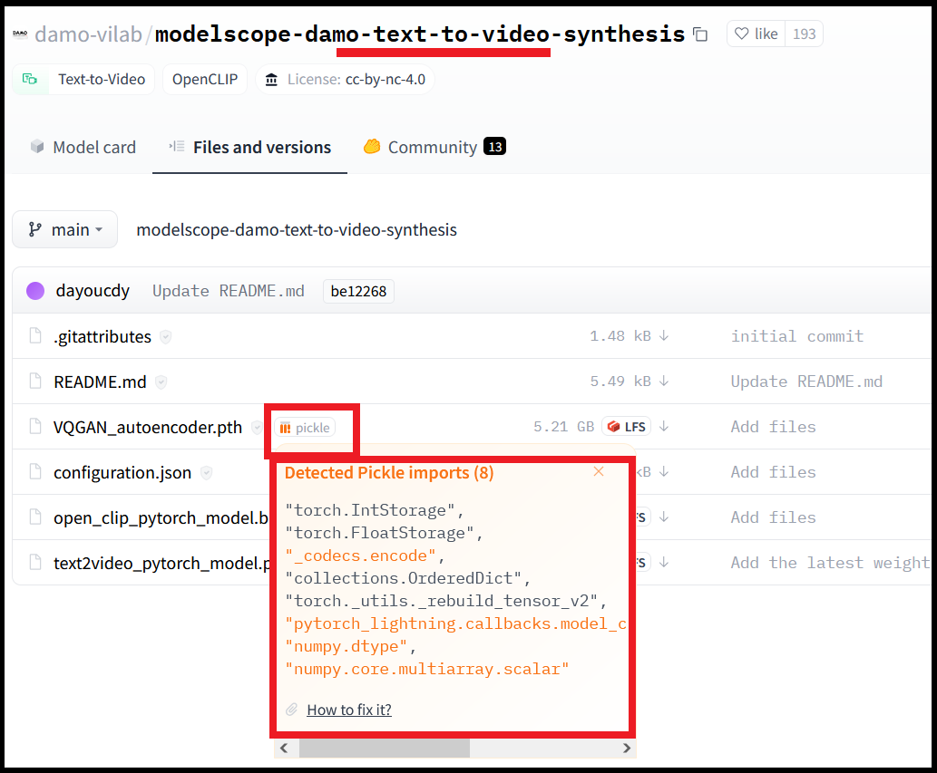Download VQGAN_autoencoder.pth via the arrow icon
This screenshot has width=937, height=773.
[664, 426]
